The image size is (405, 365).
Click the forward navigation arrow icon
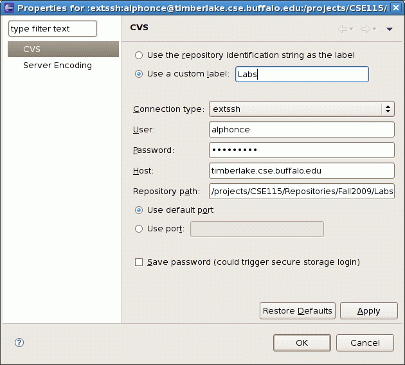pos(365,29)
